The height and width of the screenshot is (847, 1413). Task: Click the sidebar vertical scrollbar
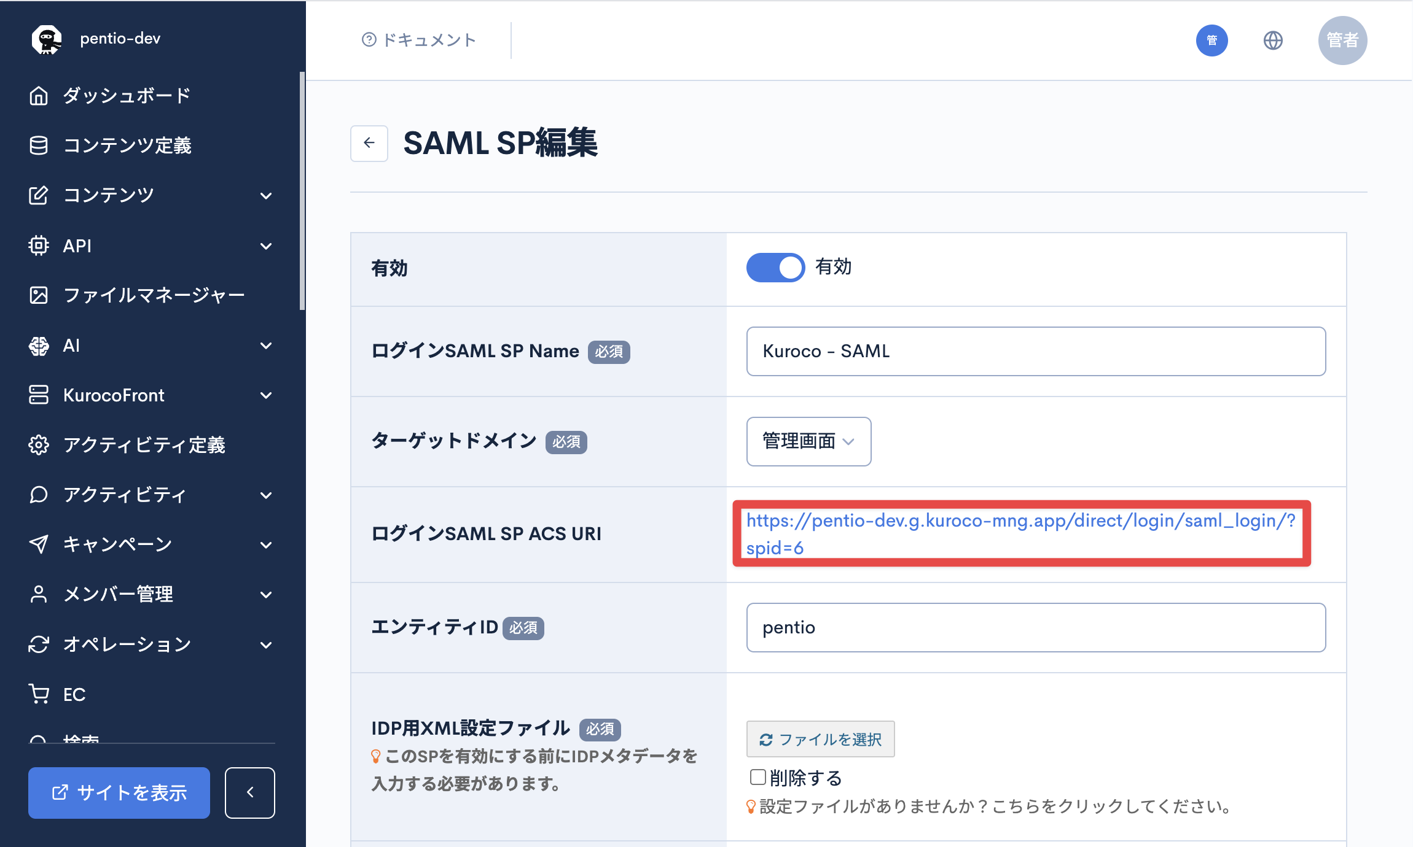click(302, 191)
